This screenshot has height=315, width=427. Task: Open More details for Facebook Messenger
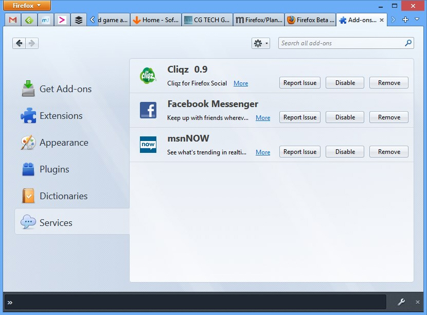coord(263,118)
